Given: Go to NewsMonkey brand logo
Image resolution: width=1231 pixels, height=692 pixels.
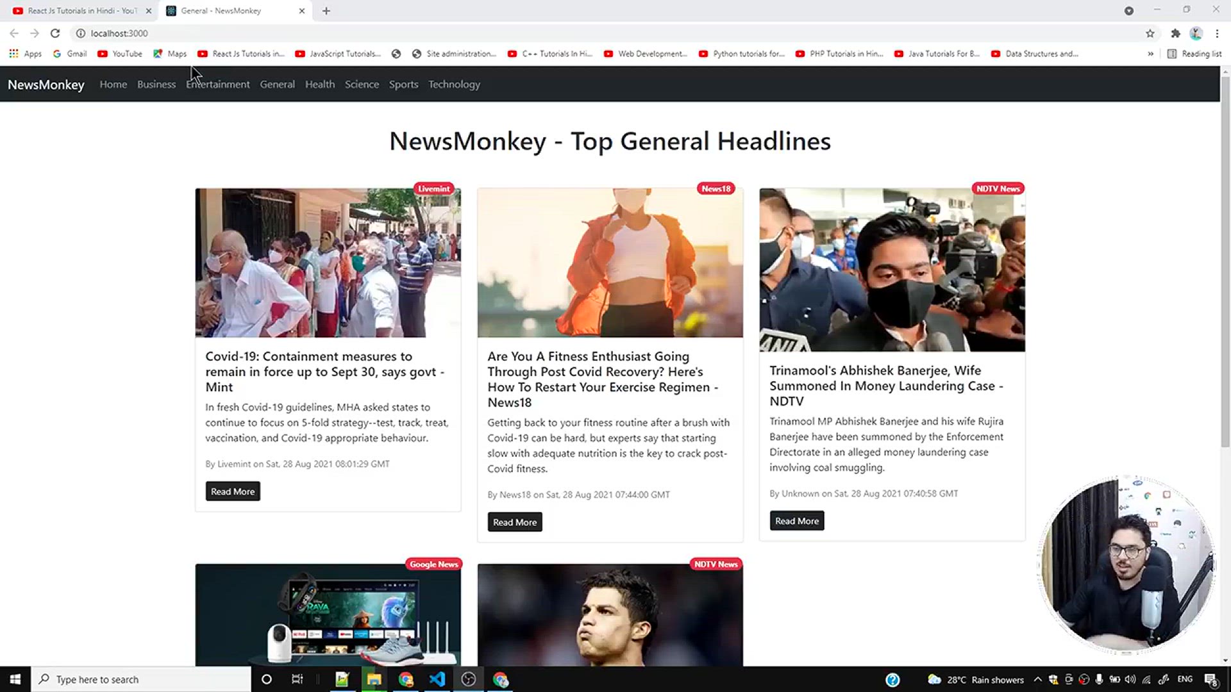Looking at the screenshot, I should 46,85.
